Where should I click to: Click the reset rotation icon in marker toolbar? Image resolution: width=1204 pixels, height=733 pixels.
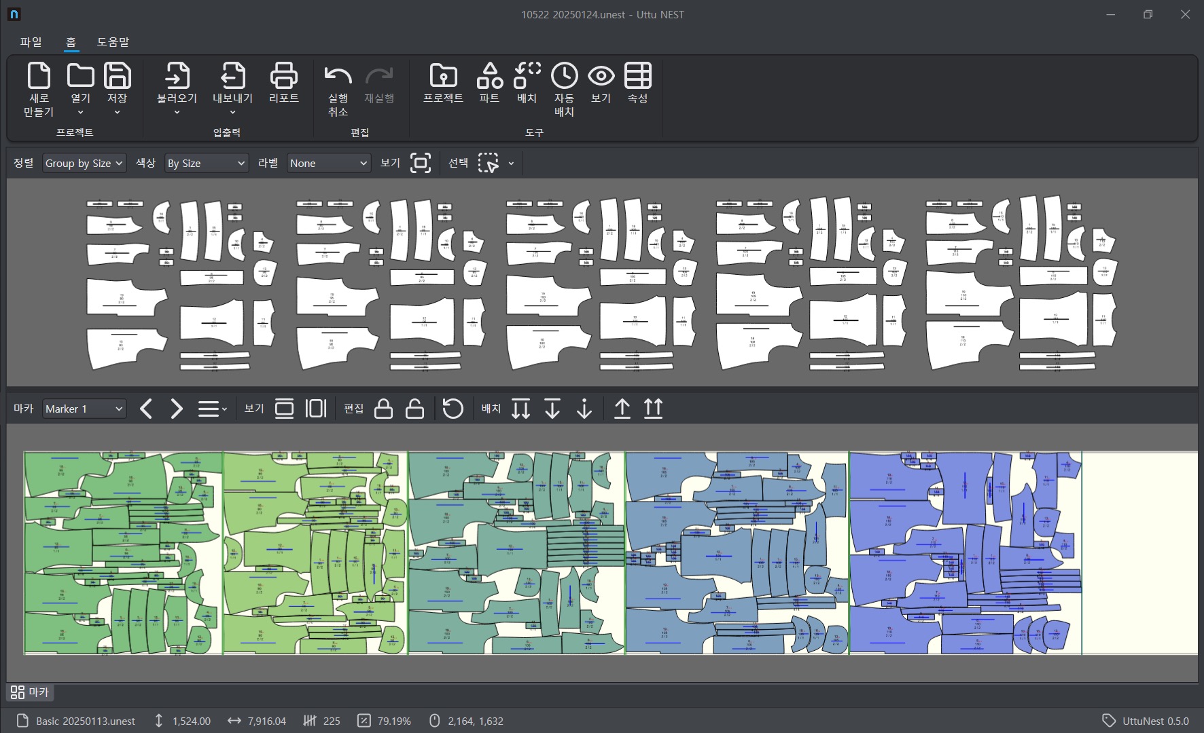pyautogui.click(x=453, y=409)
